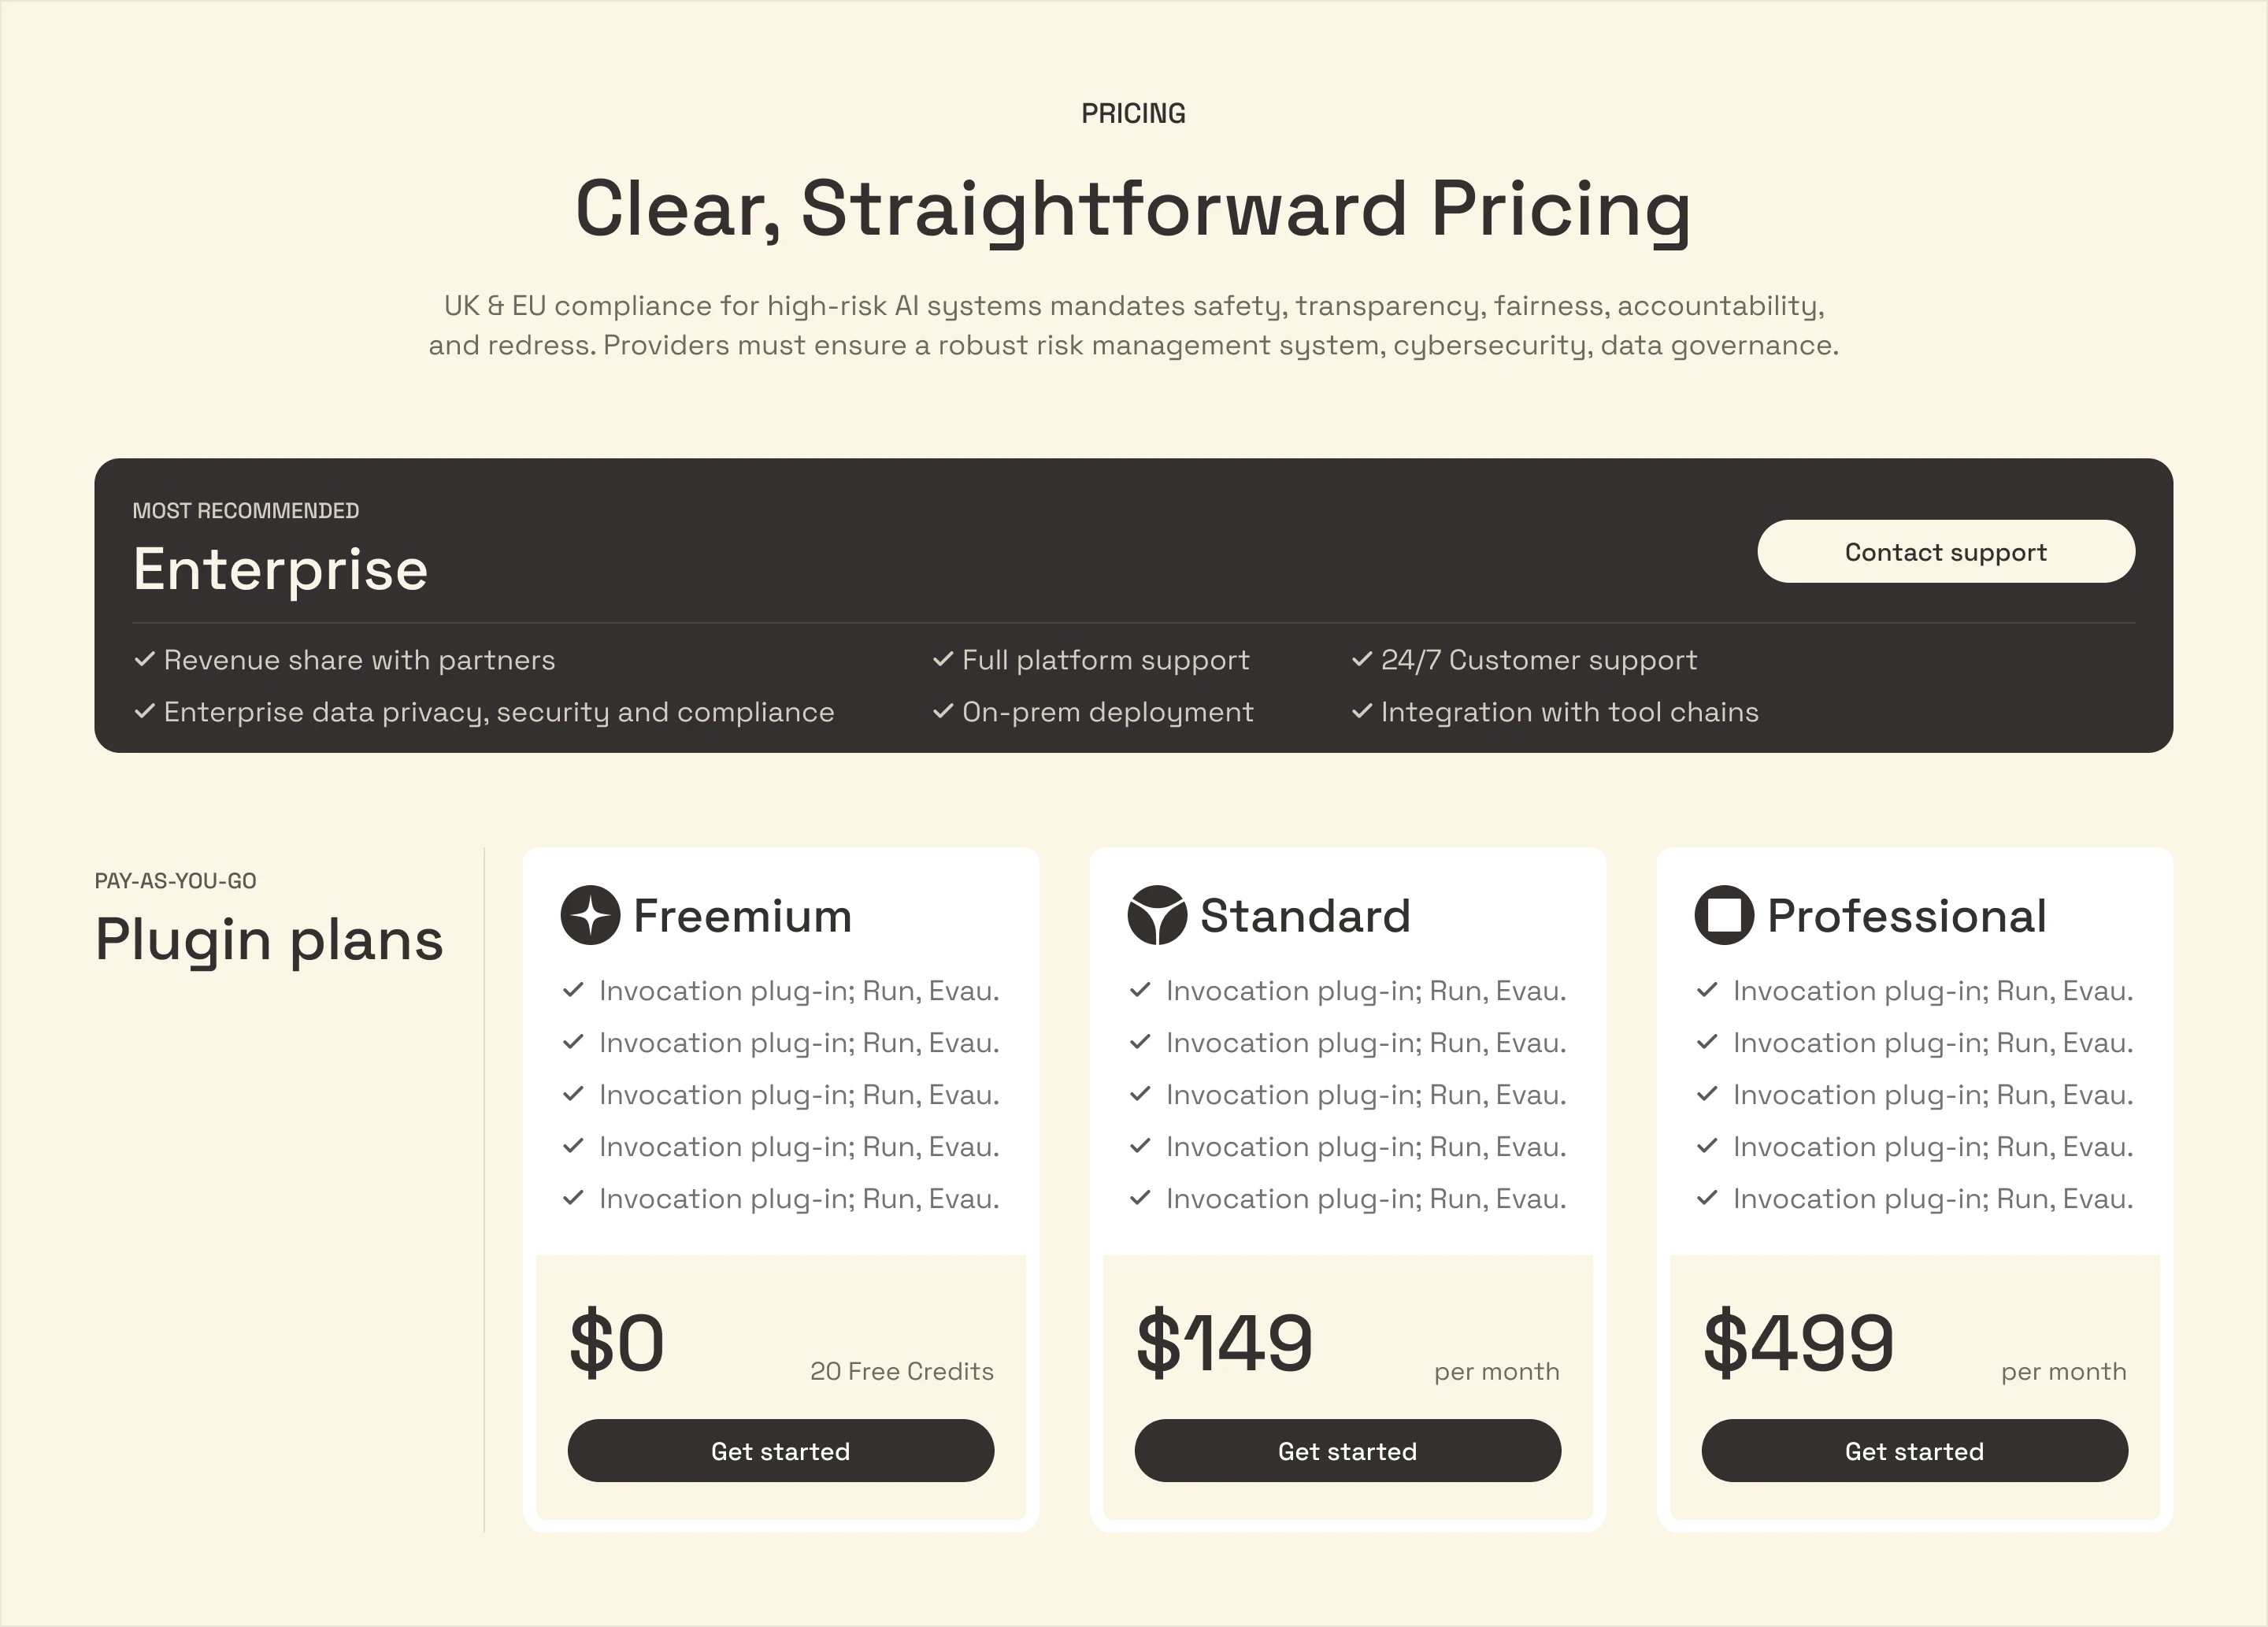Click checkmark beside Integration with tool chains
The height and width of the screenshot is (1627, 2268).
[x=1362, y=711]
